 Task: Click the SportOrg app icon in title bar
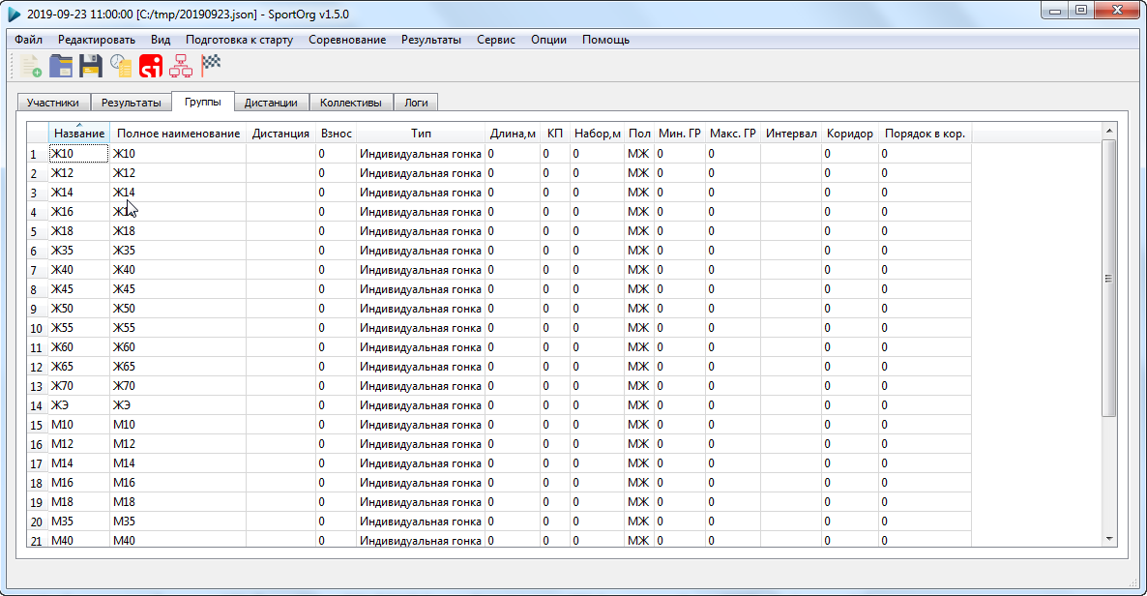14,14
